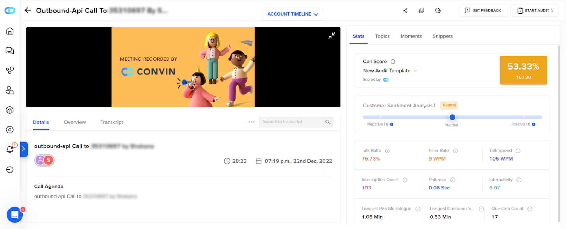This screenshot has height=229, width=566.
Task: Click the 17 Question Count value
Action: coord(495,217)
